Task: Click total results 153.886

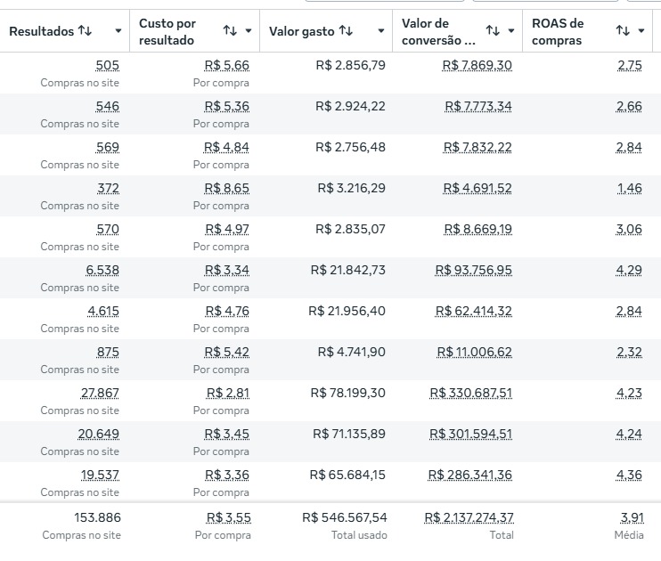Action: (x=97, y=517)
